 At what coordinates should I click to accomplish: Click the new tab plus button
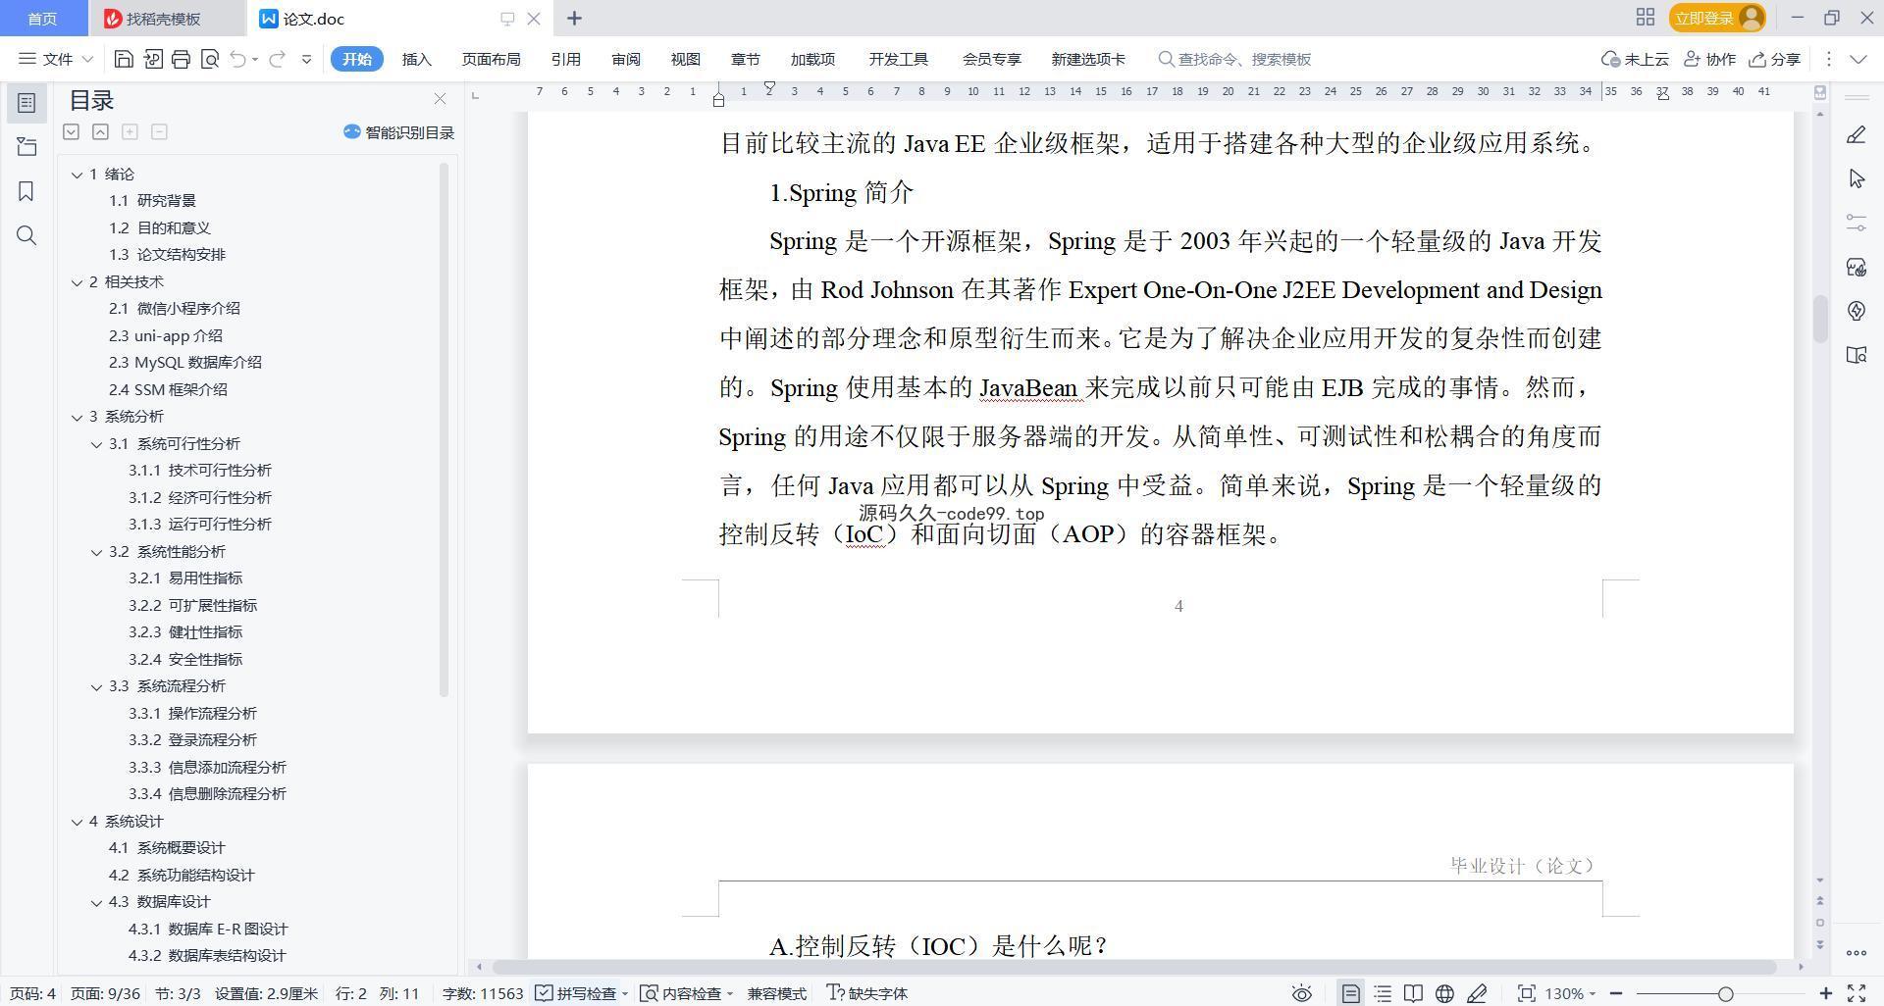point(575,19)
